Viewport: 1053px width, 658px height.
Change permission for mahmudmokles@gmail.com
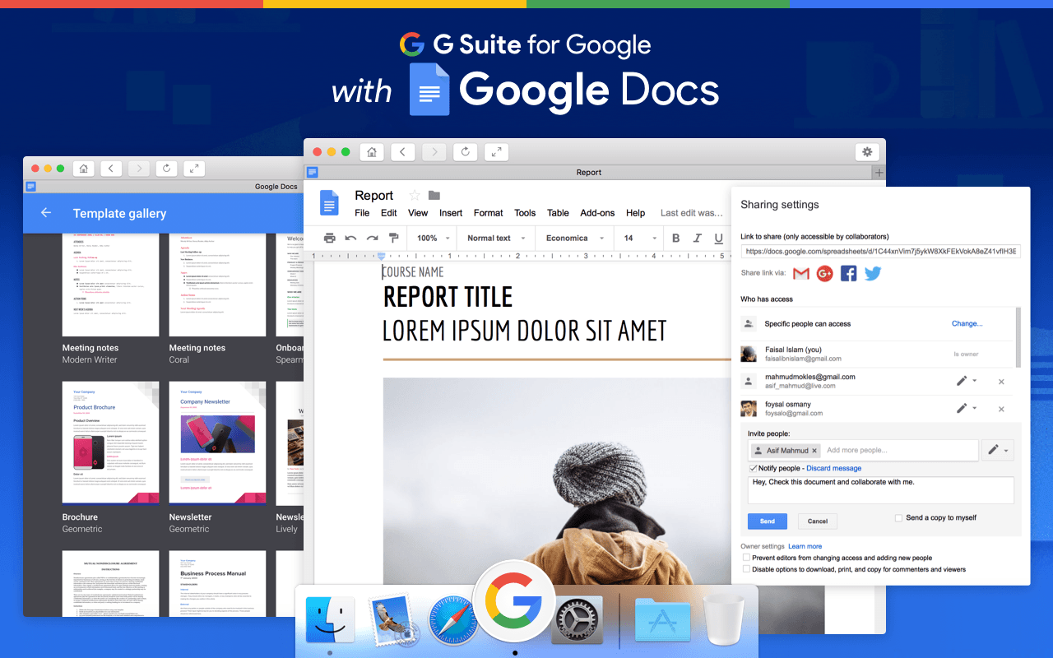pyautogui.click(x=966, y=382)
